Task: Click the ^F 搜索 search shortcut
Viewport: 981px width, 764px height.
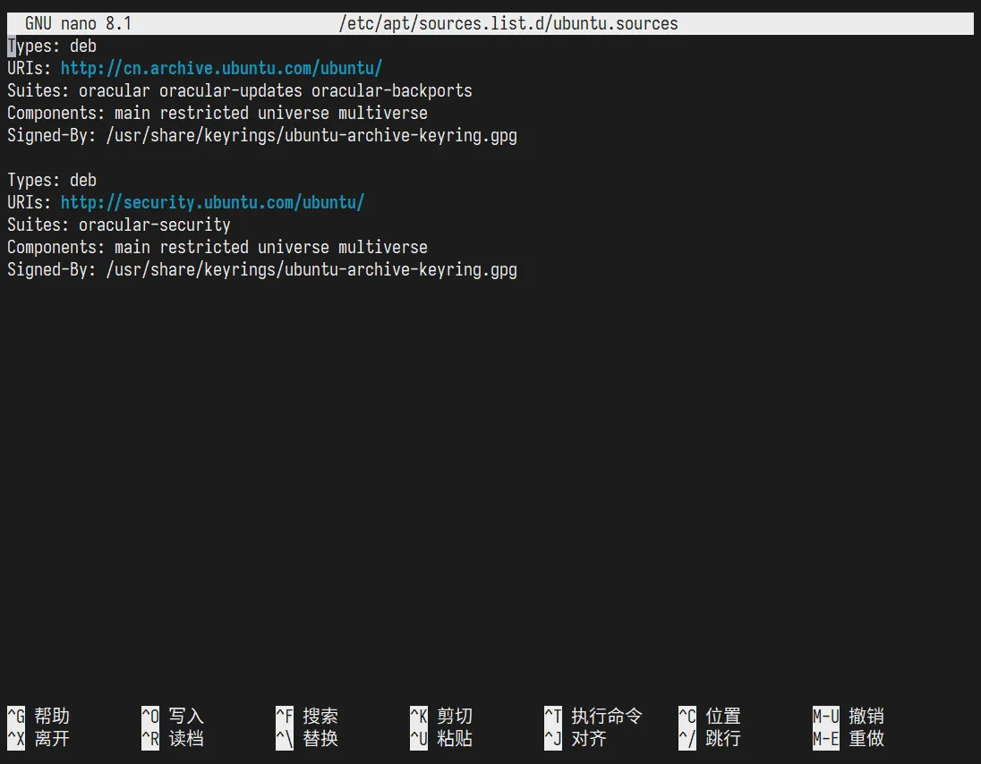Action: click(307, 716)
